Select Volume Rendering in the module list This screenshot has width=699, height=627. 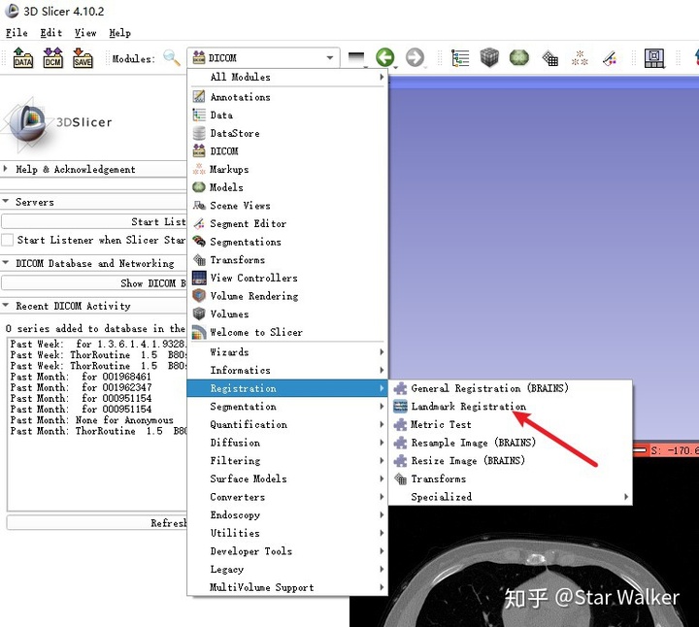click(x=287, y=296)
